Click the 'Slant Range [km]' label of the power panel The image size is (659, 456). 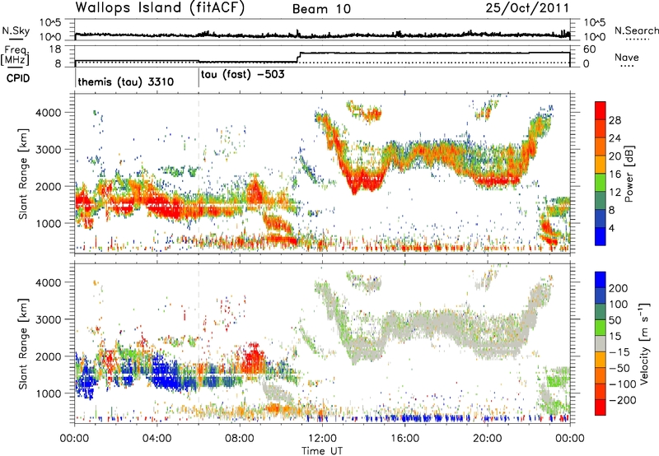coord(23,174)
